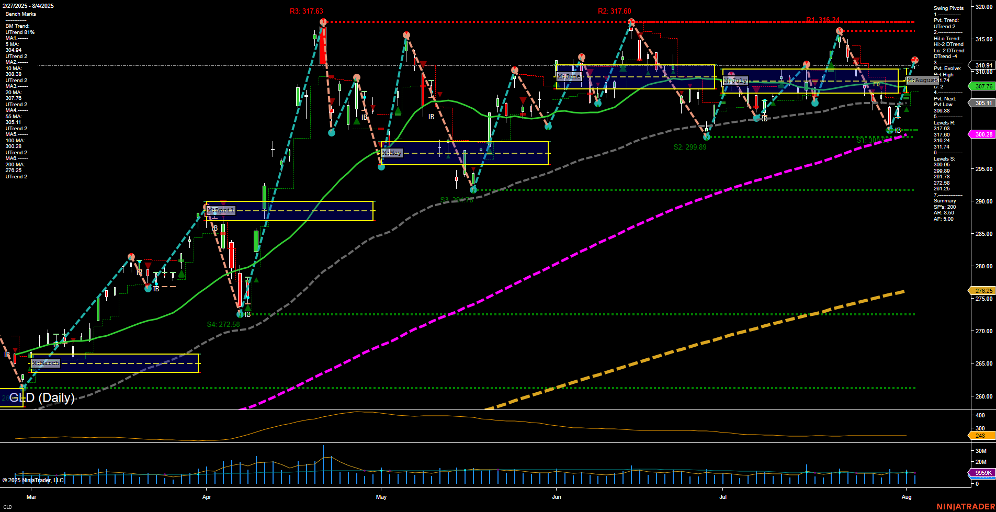Click the R3: 317.63 resistance label
The height and width of the screenshot is (512, 996).
306,9
